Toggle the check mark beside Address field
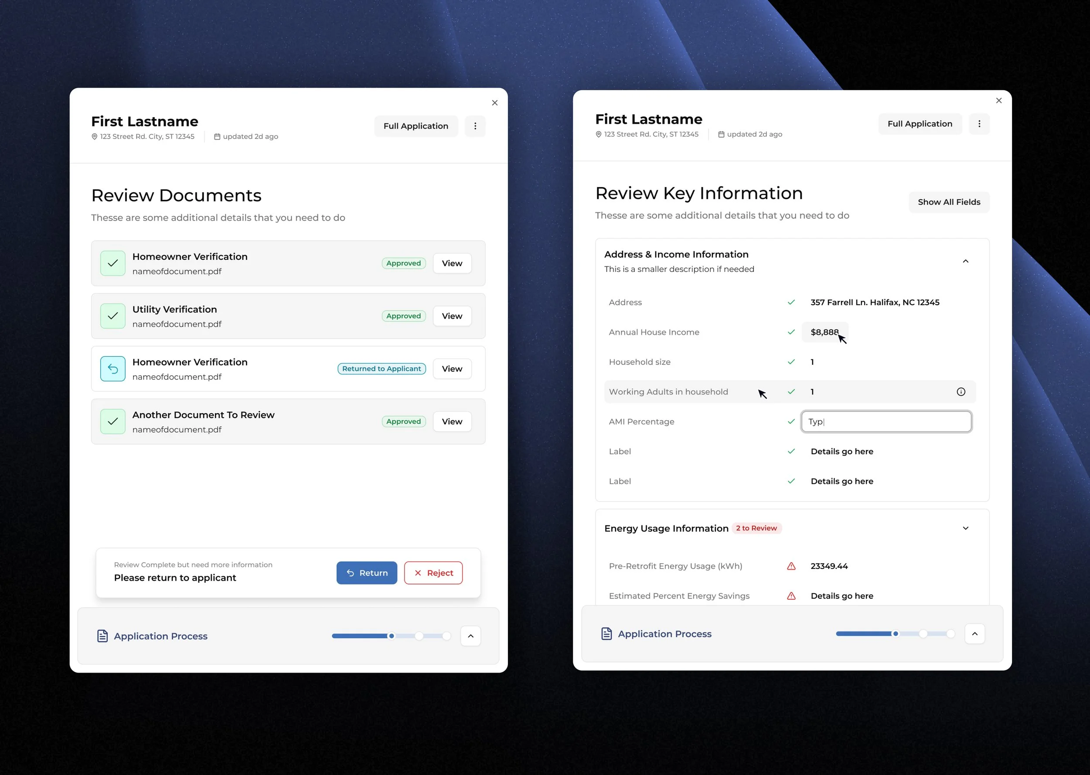Viewport: 1090px width, 775px height. point(791,302)
